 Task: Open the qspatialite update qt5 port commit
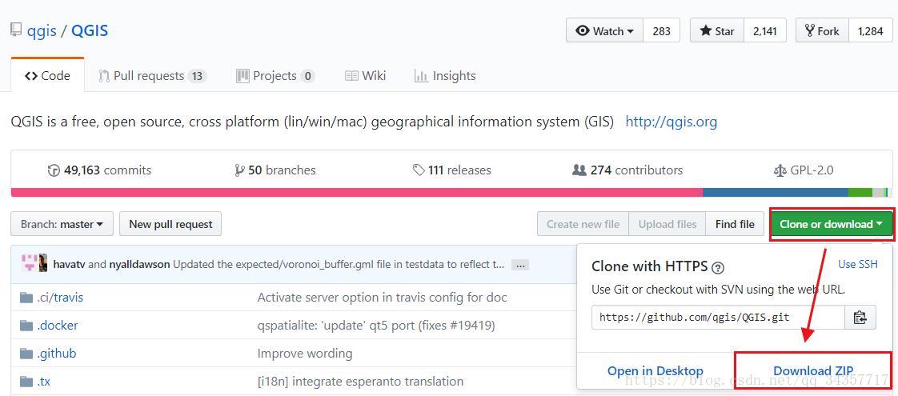pos(376,326)
